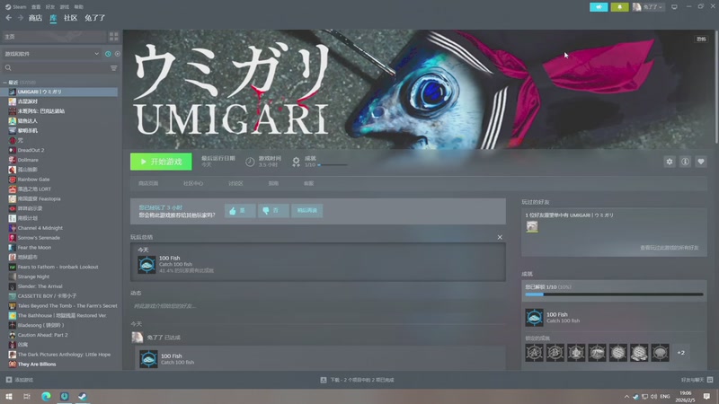Click the 1/10 unlocked achievements progress bar
Image resolution: width=719 pixels, height=404 pixels.
[x=614, y=294]
